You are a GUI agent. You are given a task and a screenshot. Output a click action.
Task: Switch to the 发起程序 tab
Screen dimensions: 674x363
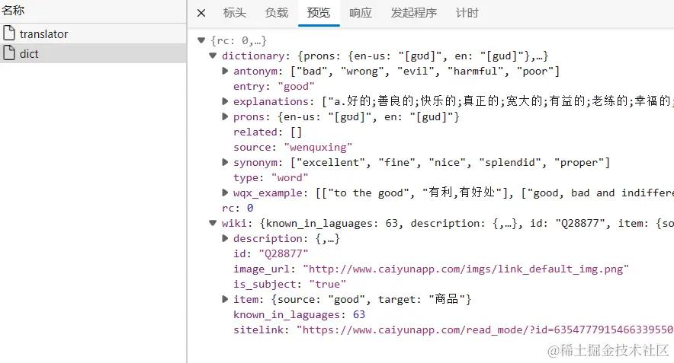pos(413,13)
